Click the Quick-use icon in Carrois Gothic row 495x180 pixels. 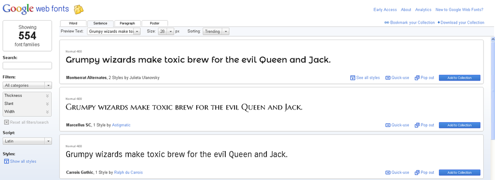point(388,172)
